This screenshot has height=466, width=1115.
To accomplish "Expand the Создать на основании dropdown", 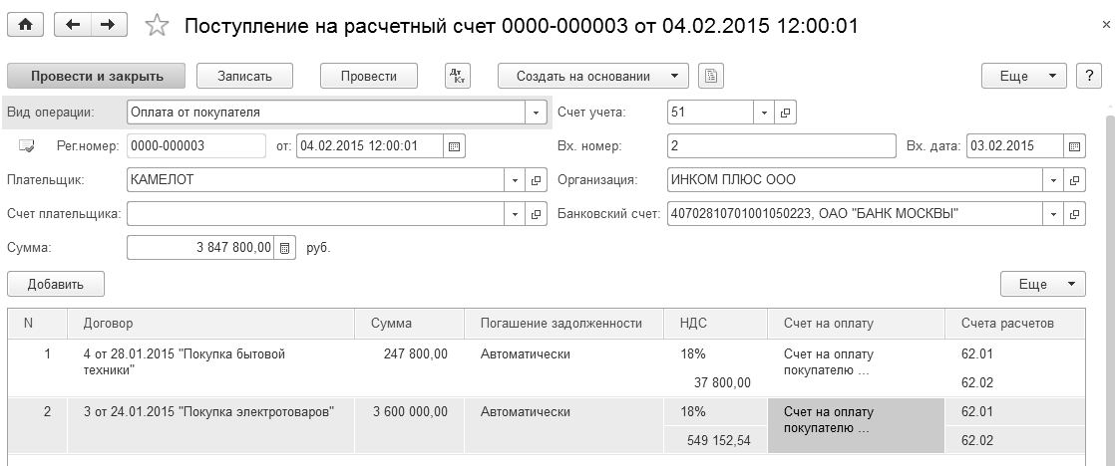I will (675, 76).
